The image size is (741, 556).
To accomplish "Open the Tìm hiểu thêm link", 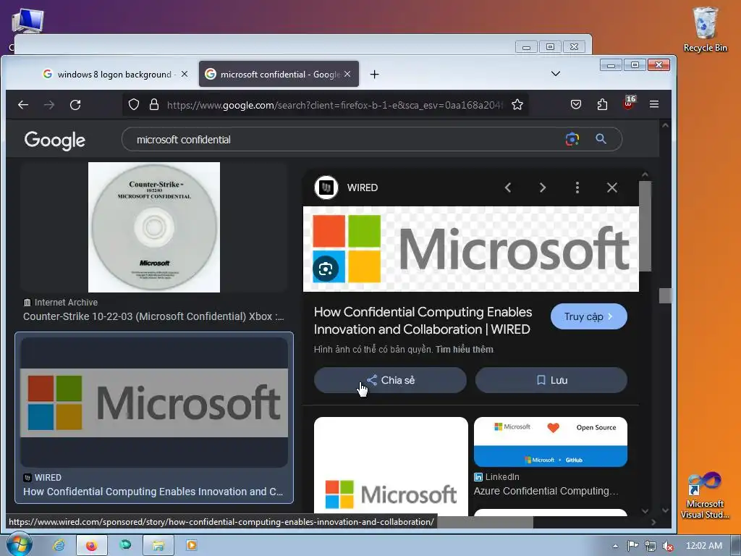I will tap(464, 350).
